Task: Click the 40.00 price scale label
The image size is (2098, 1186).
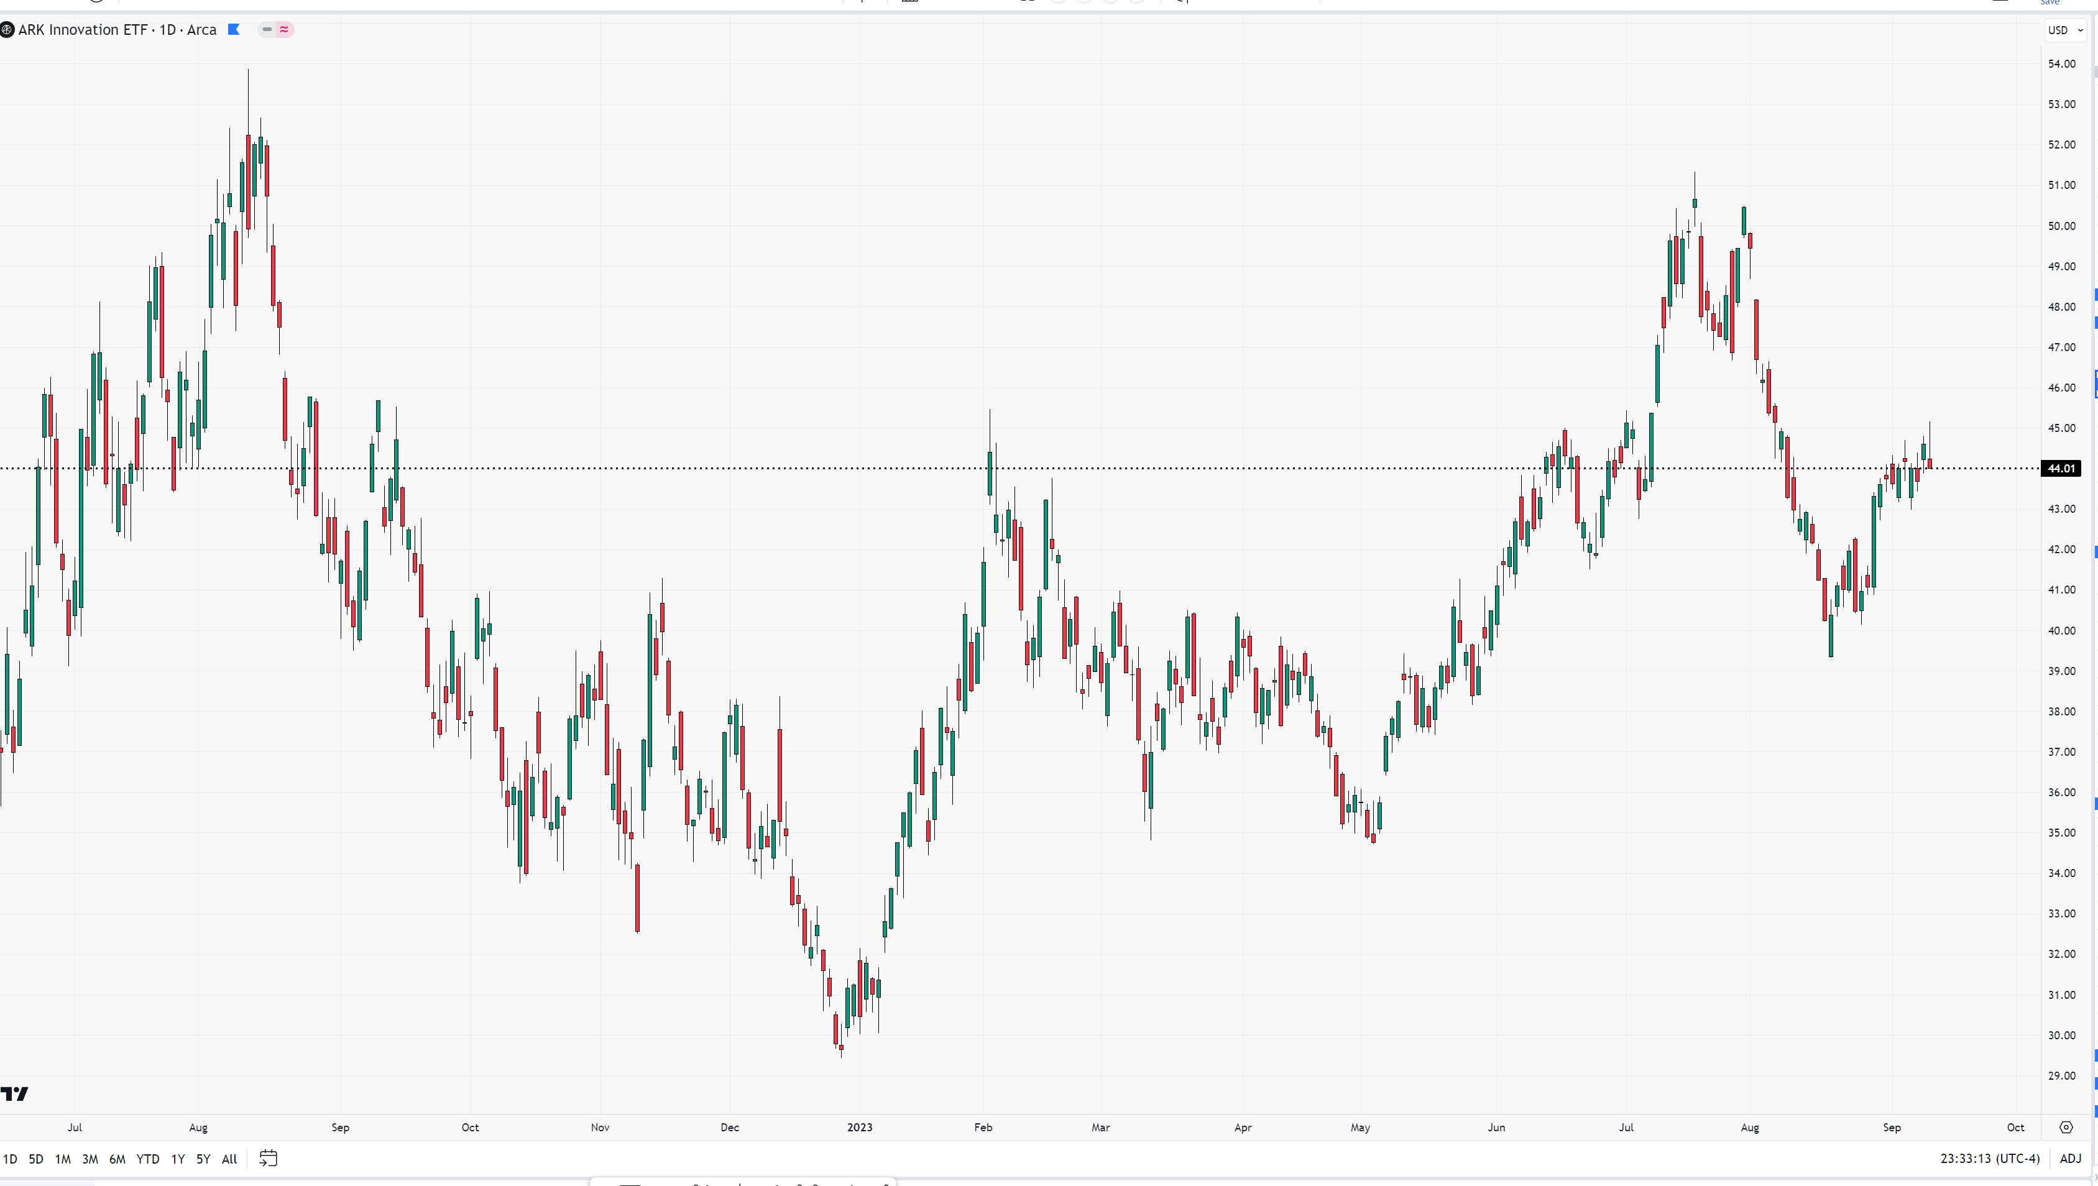Action: (x=2061, y=630)
